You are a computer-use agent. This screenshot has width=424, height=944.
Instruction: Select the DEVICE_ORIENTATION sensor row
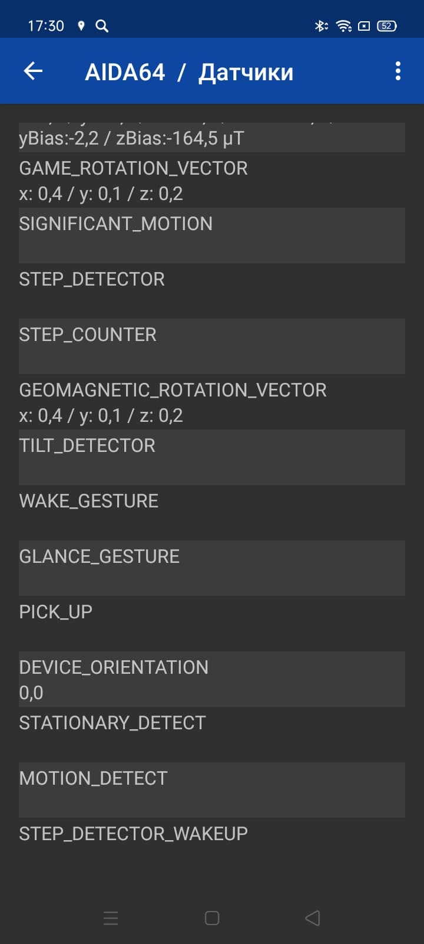(x=211, y=678)
